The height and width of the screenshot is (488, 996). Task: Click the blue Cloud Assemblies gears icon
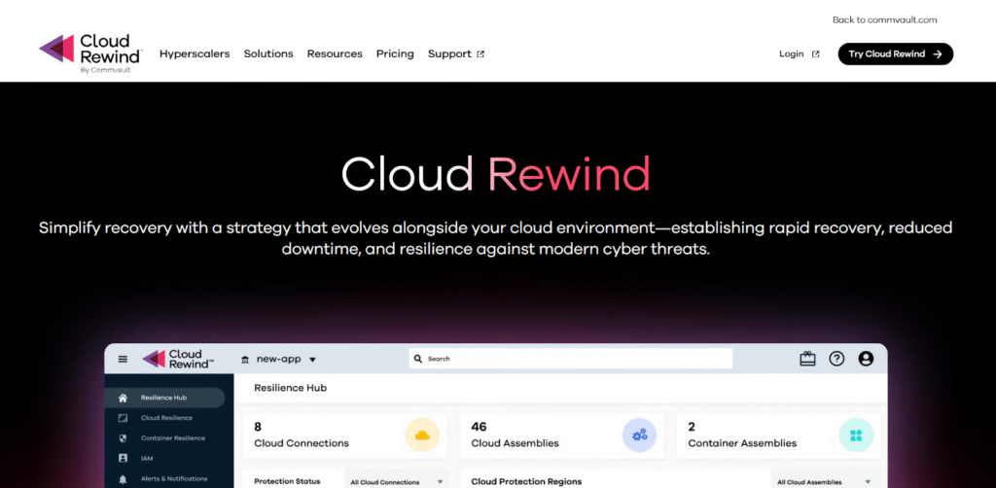(639, 435)
